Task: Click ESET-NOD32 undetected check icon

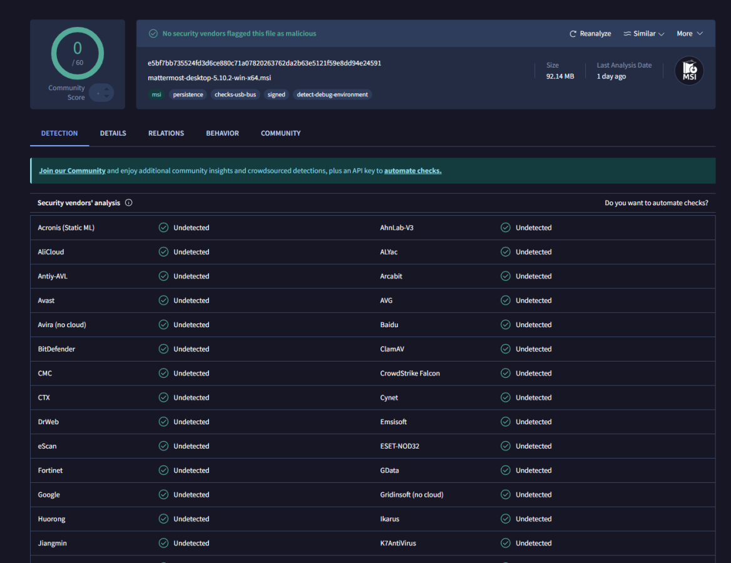Action: pos(505,445)
